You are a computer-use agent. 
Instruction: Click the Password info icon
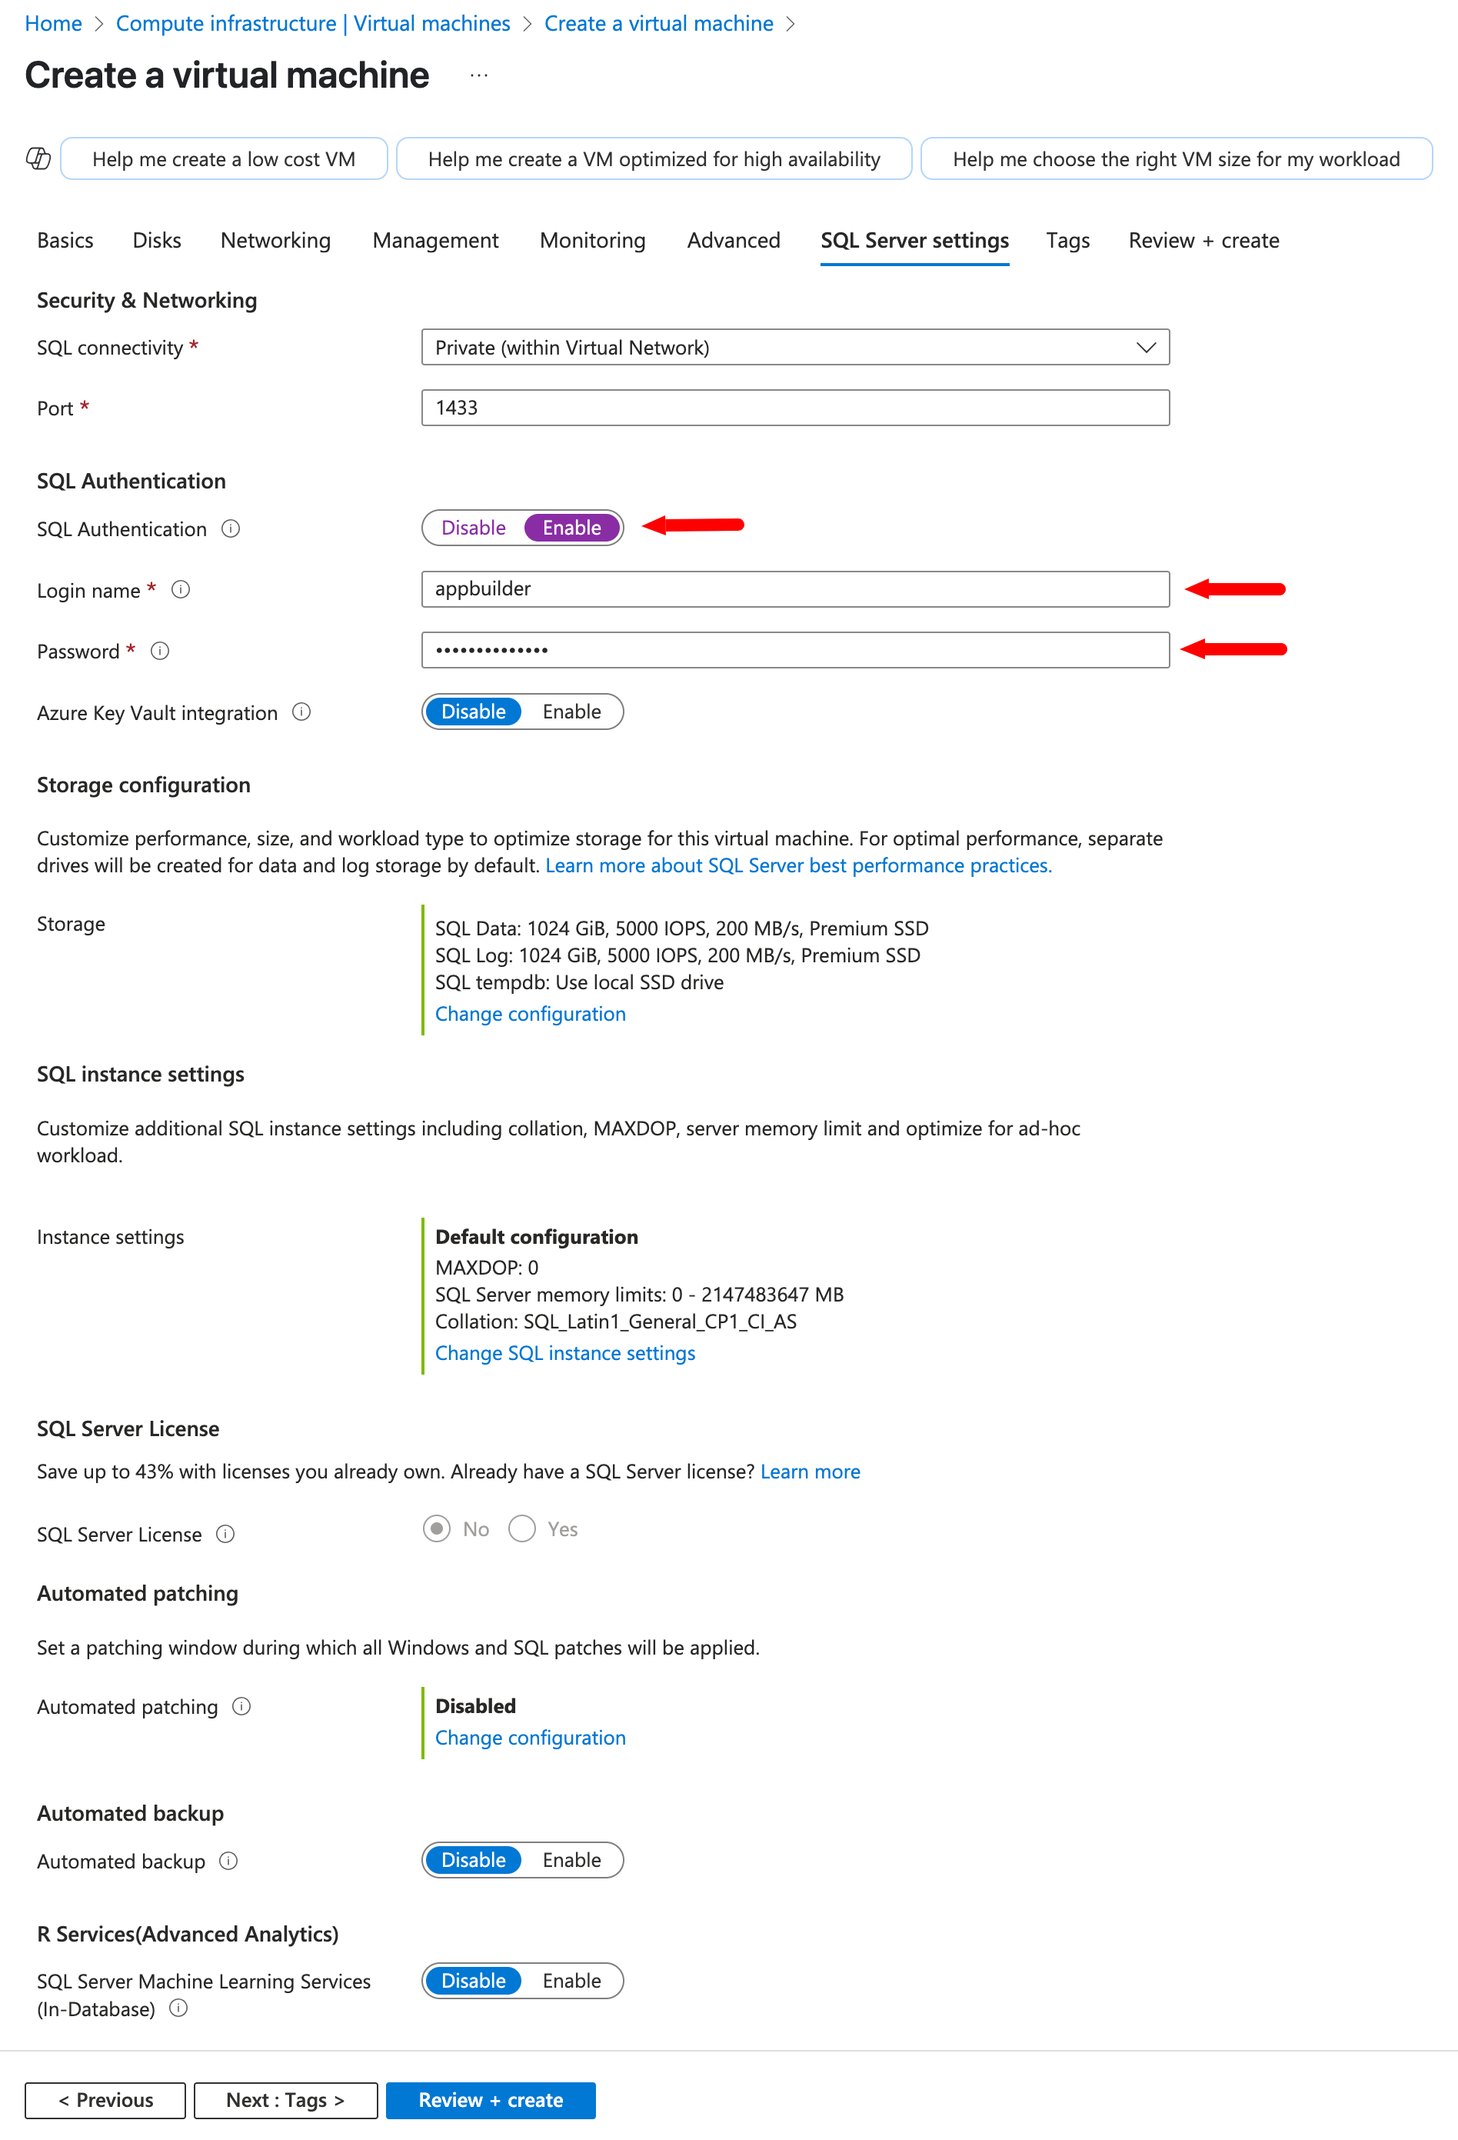pyautogui.click(x=160, y=651)
